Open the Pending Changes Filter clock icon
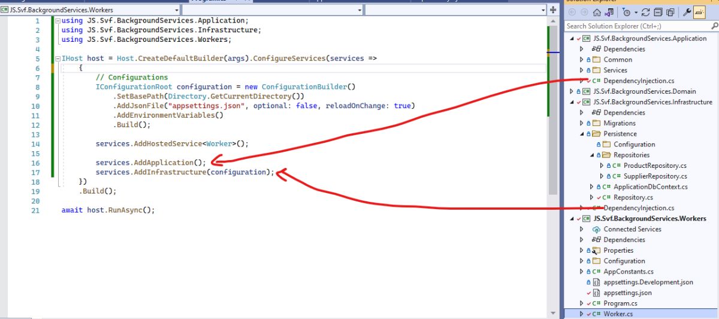This screenshot has height=319, width=719. pyautogui.click(x=626, y=13)
